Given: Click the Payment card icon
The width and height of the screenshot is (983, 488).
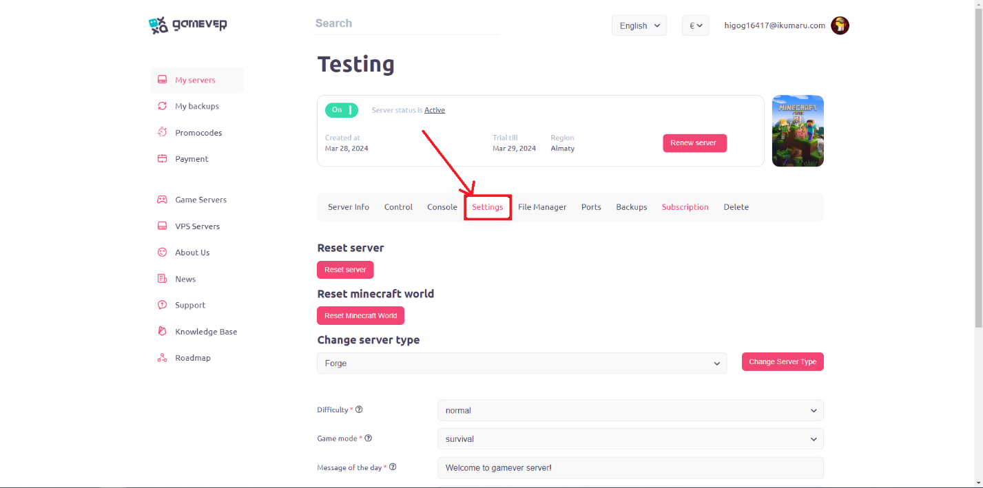Looking at the screenshot, I should point(163,159).
